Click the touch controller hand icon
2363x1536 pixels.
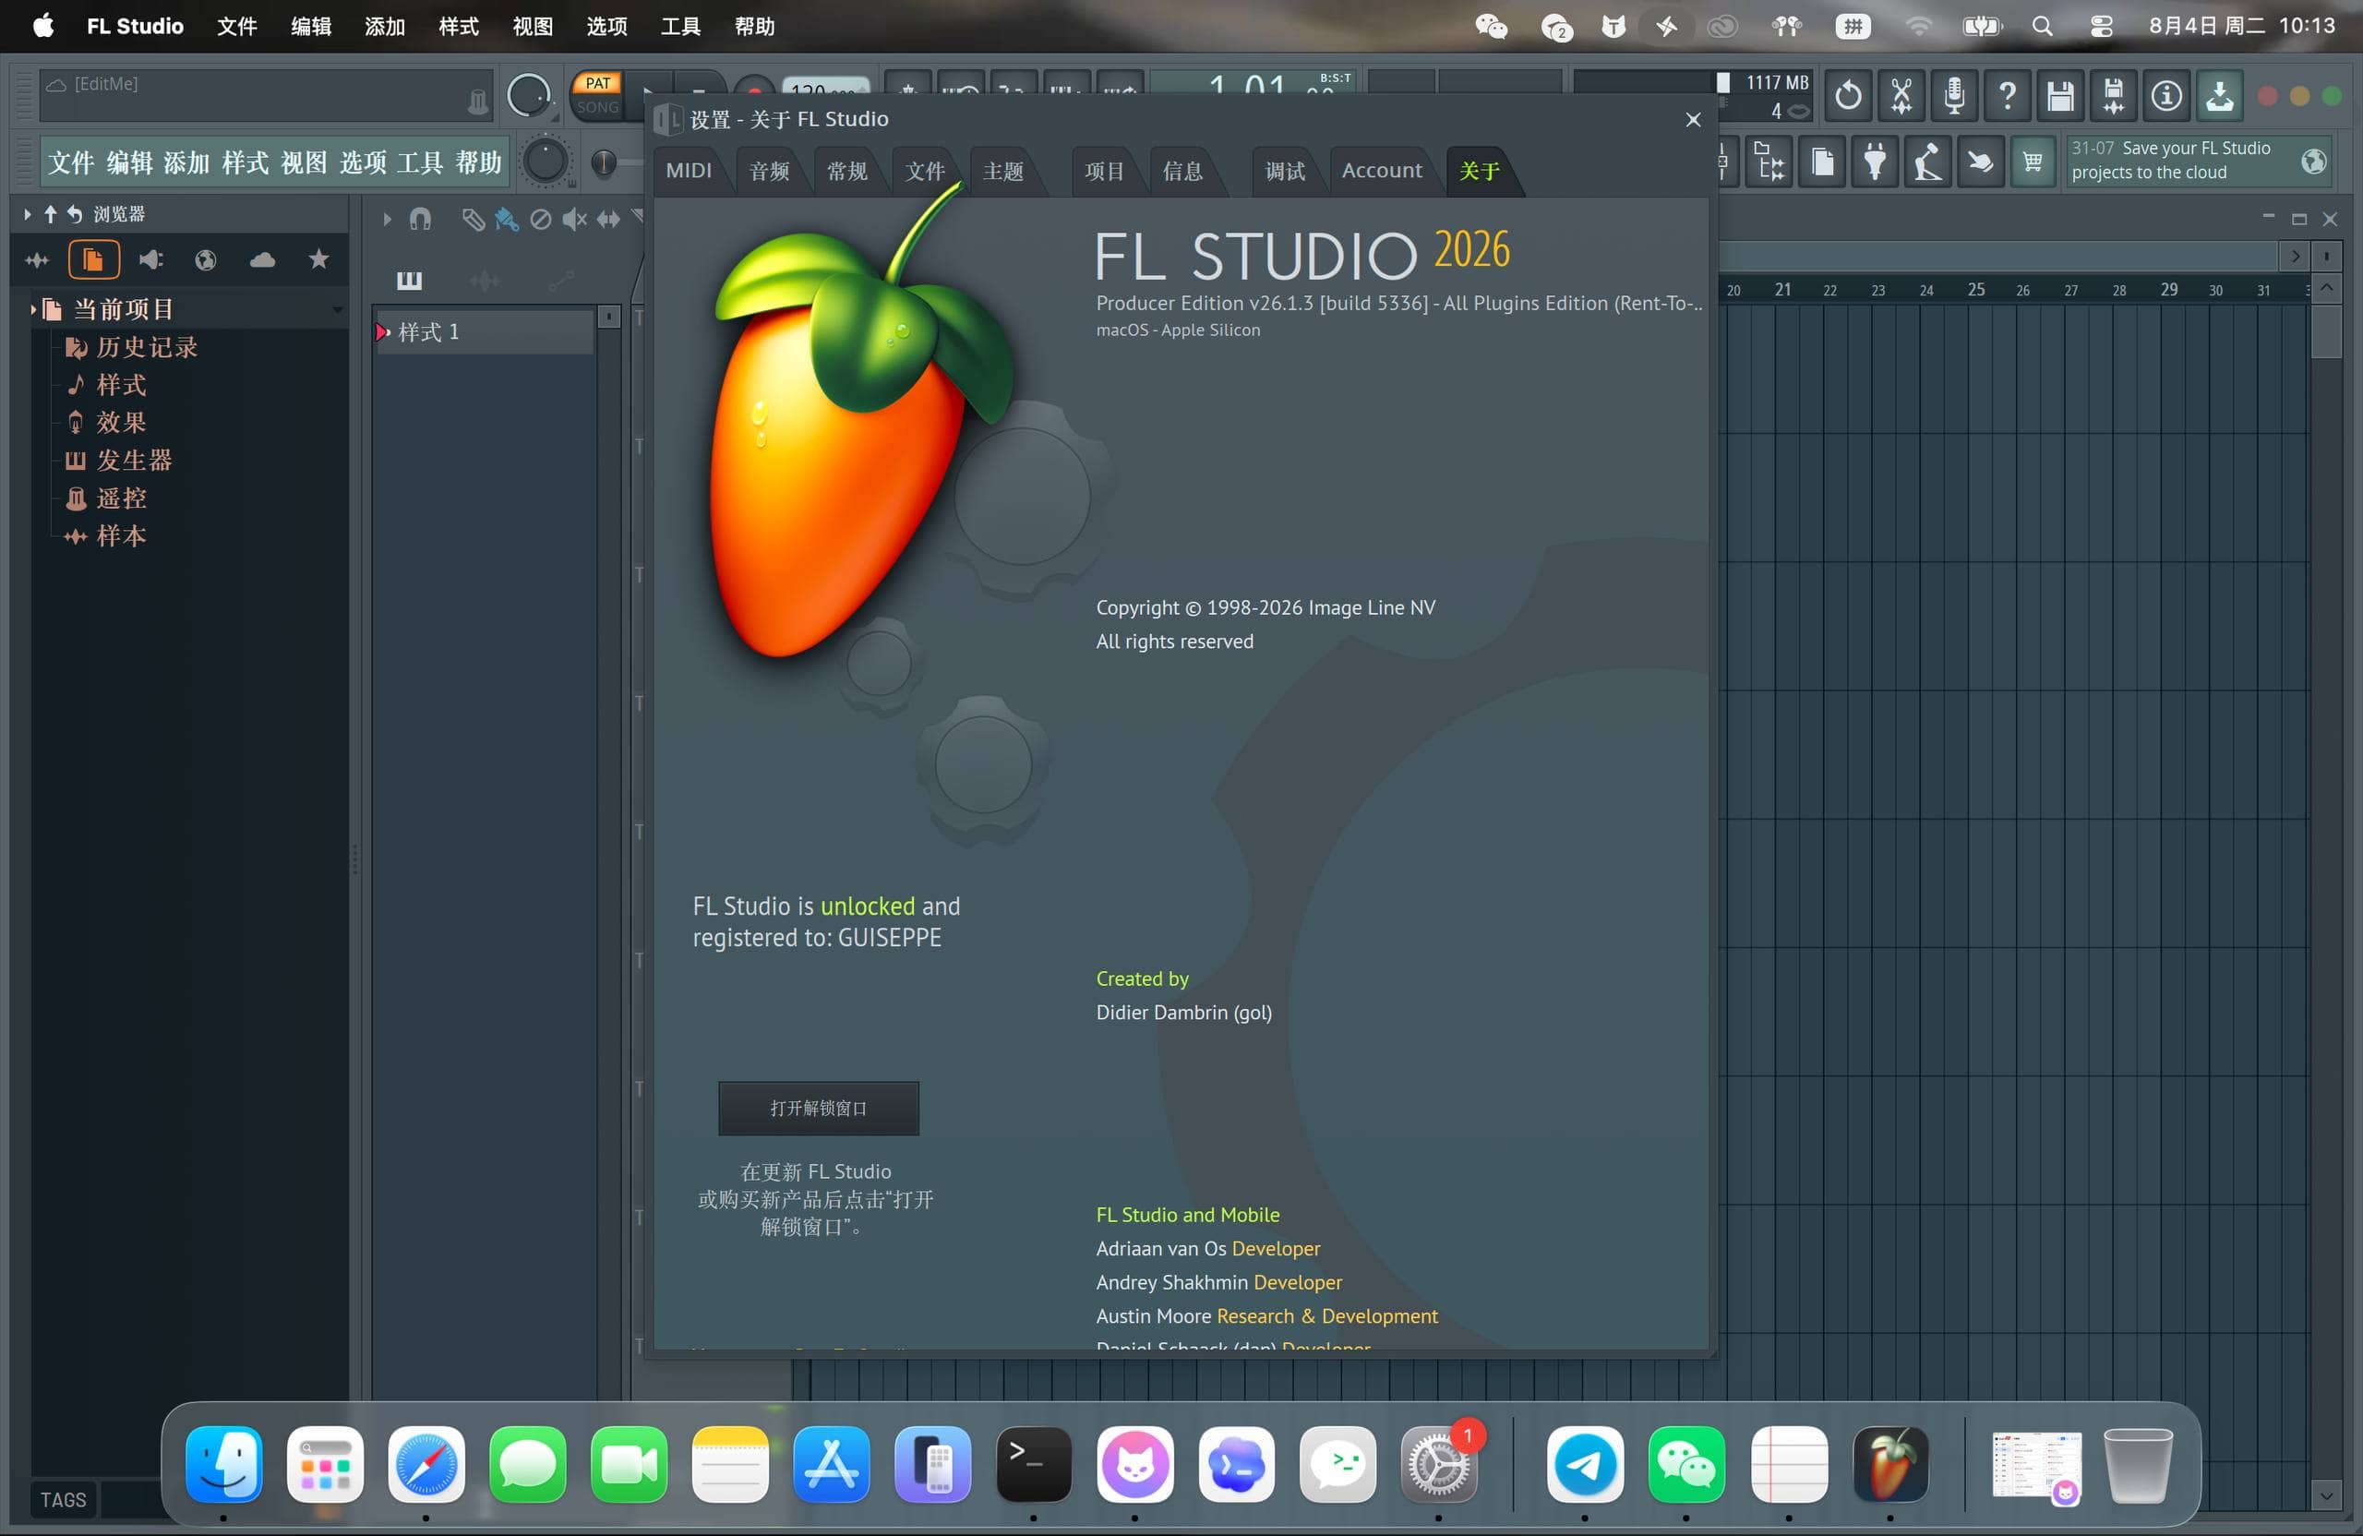pyautogui.click(x=1980, y=162)
